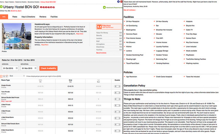Open the Guests selector for Single Private
The image size is (220, 134).
coord(117,86)
